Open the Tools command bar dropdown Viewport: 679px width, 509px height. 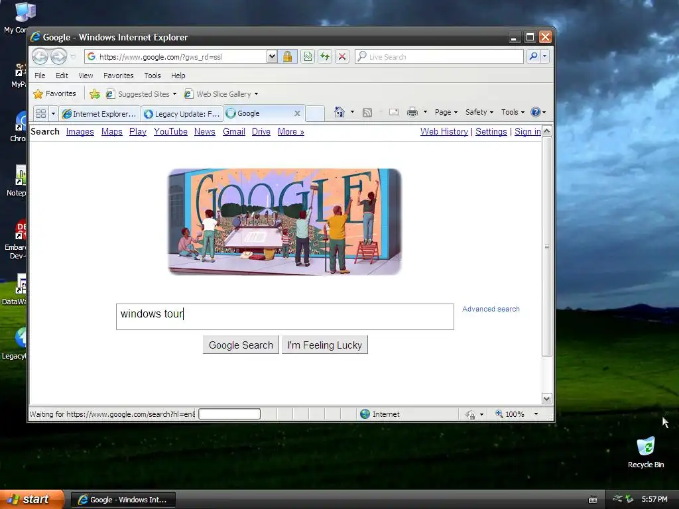513,112
